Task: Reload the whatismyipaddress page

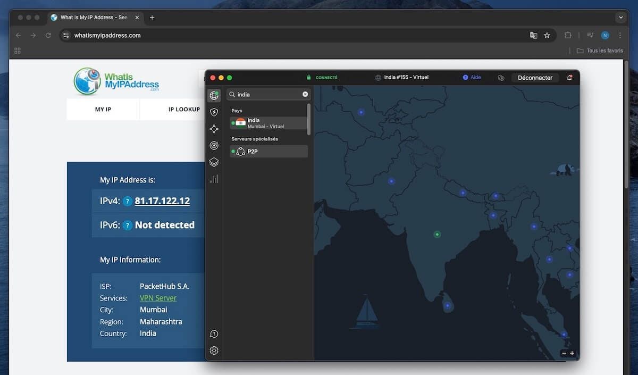Action: 48,35
